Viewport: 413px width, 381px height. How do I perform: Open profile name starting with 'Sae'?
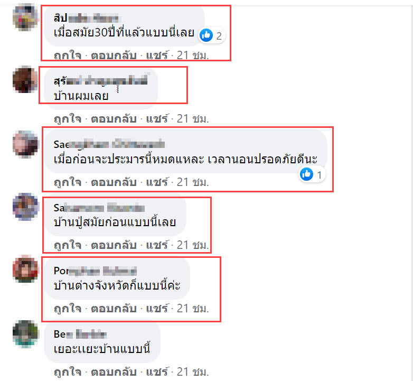pyautogui.click(x=109, y=144)
